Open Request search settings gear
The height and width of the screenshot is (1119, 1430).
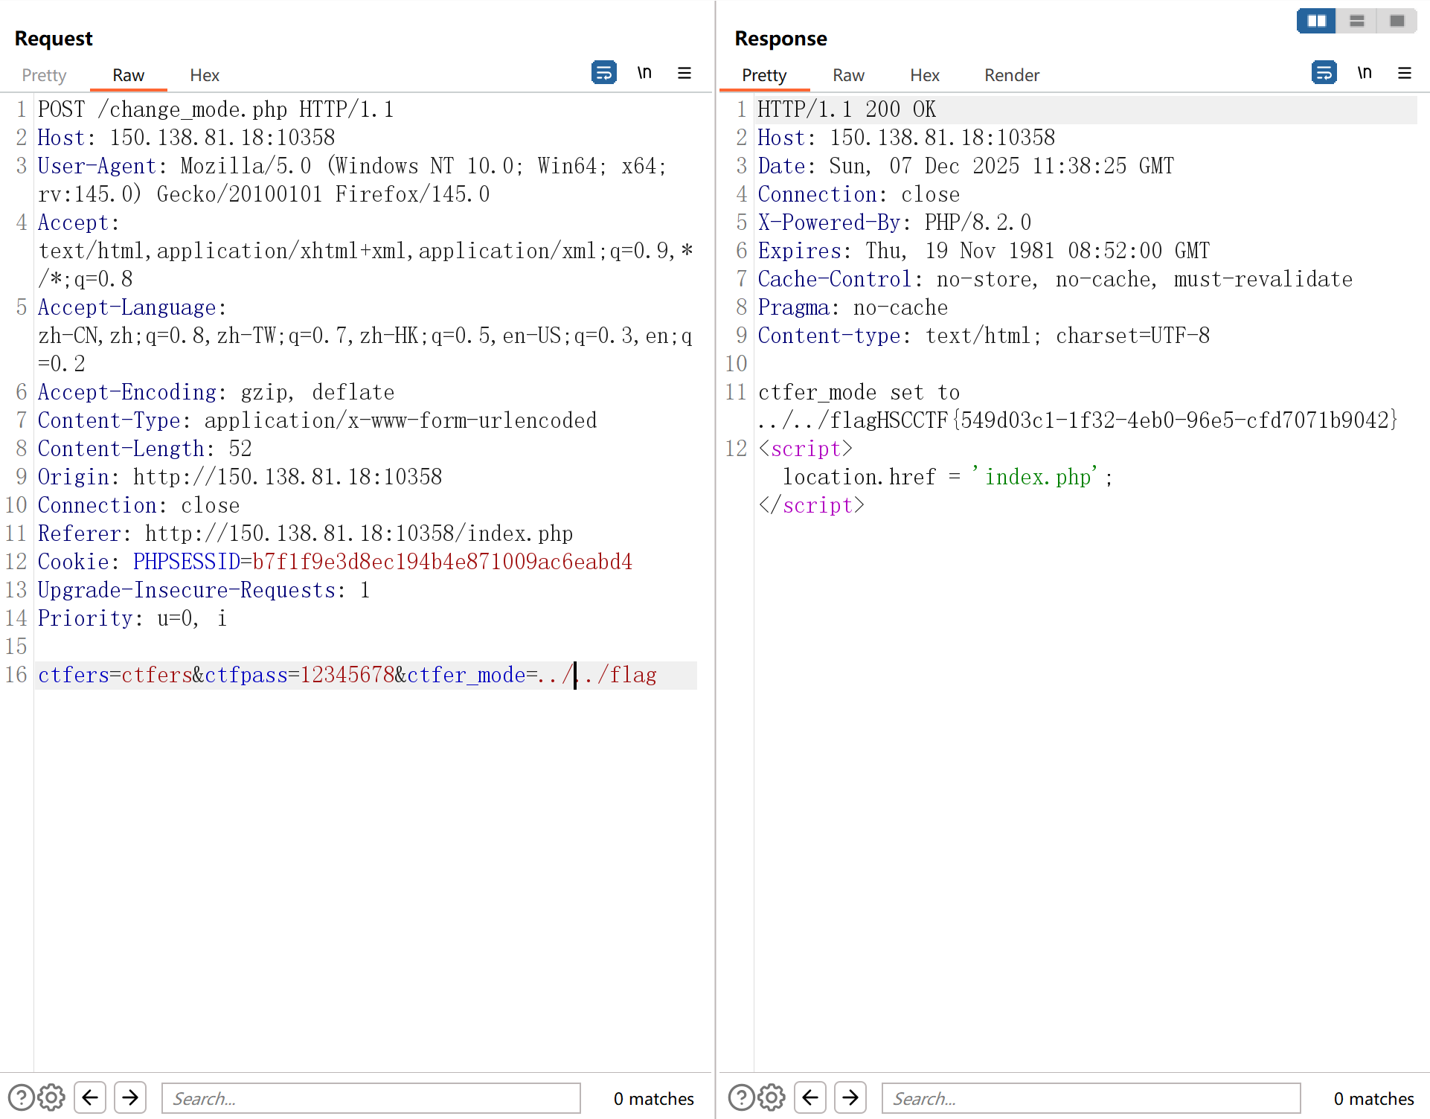(51, 1097)
